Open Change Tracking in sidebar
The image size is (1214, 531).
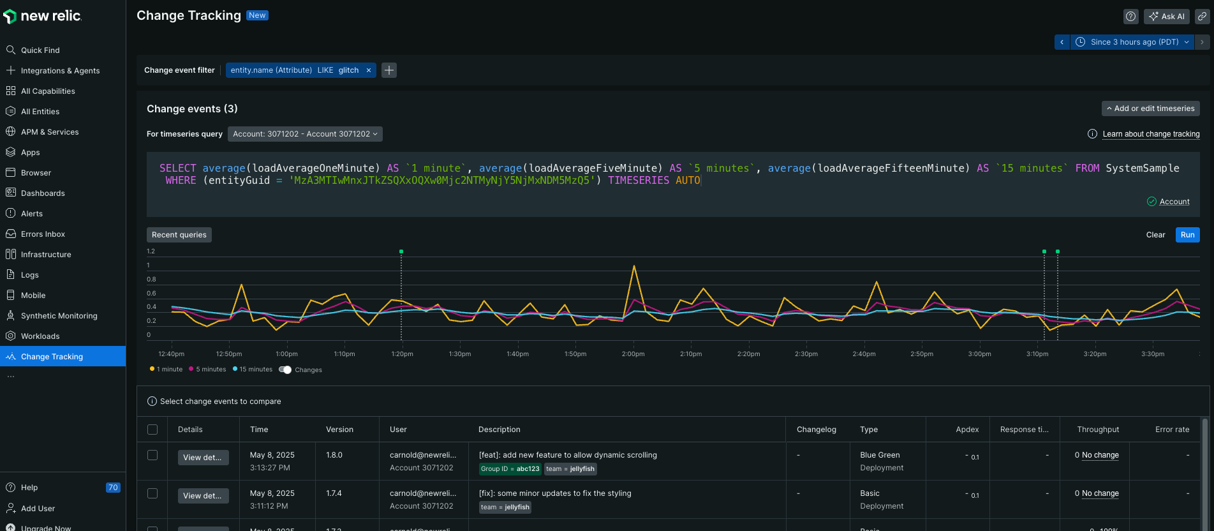tap(63, 356)
